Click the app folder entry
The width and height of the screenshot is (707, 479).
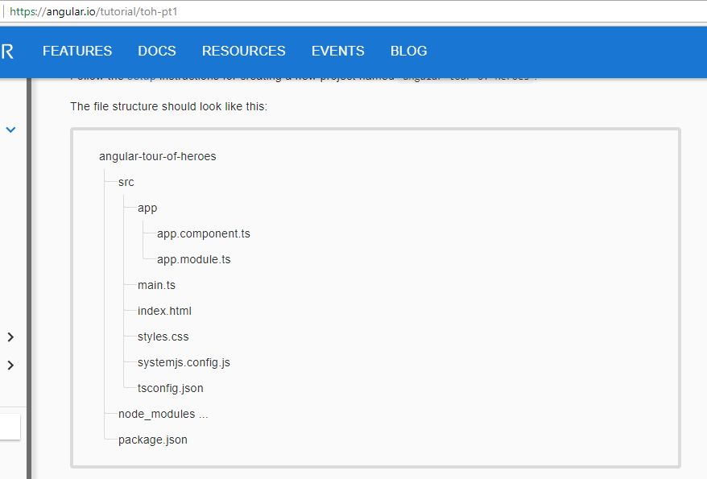click(147, 208)
